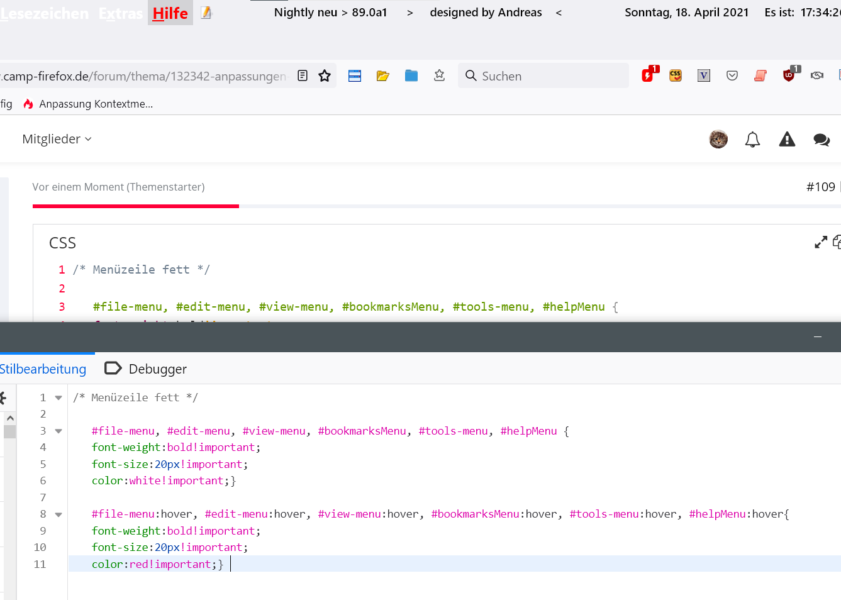
Task: Click the uBlock Origin extension icon
Action: (x=789, y=75)
